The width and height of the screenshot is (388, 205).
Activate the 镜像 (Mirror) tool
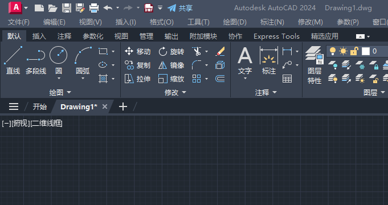[171, 65]
